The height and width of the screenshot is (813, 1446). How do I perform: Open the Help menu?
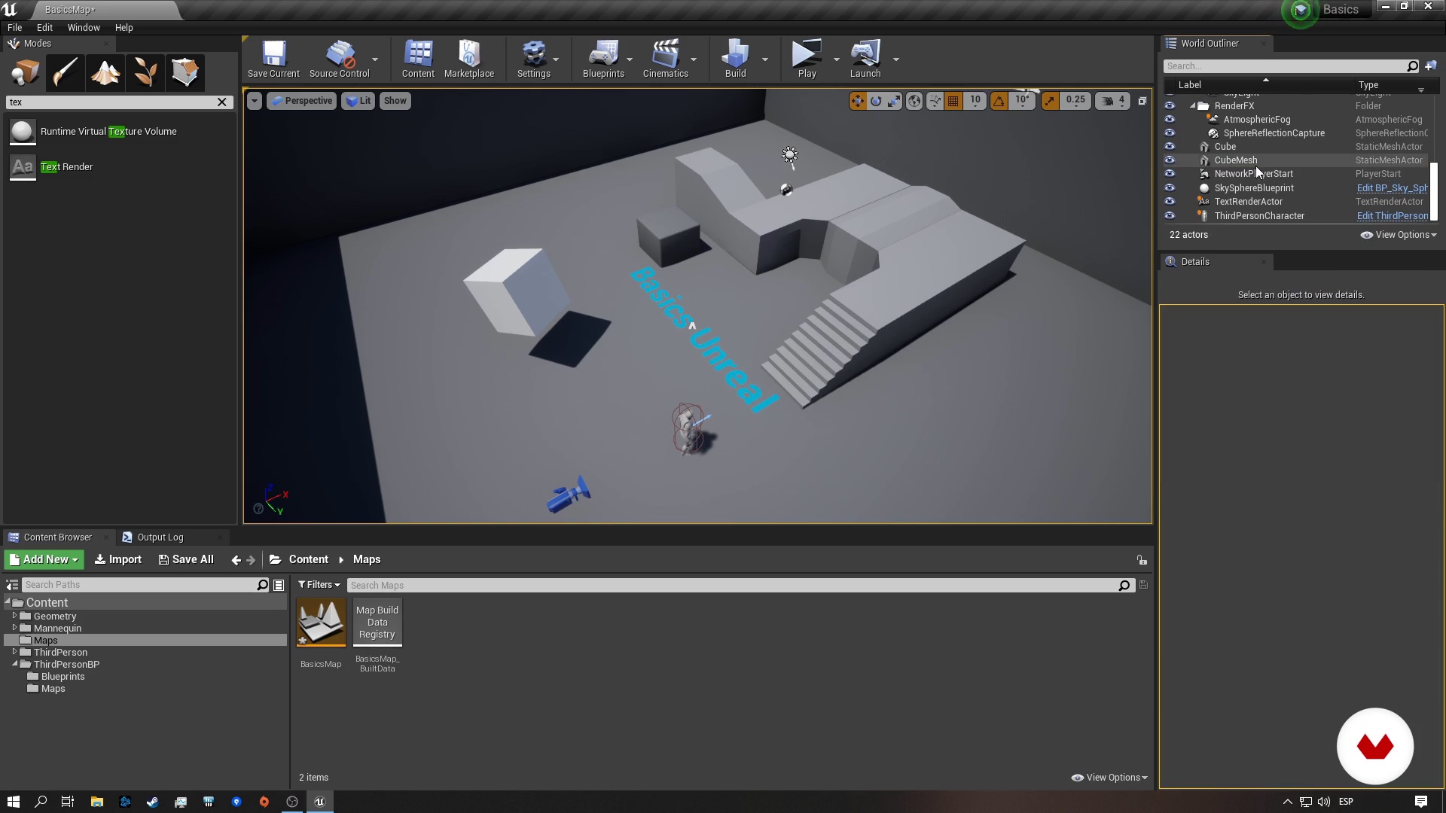(124, 28)
